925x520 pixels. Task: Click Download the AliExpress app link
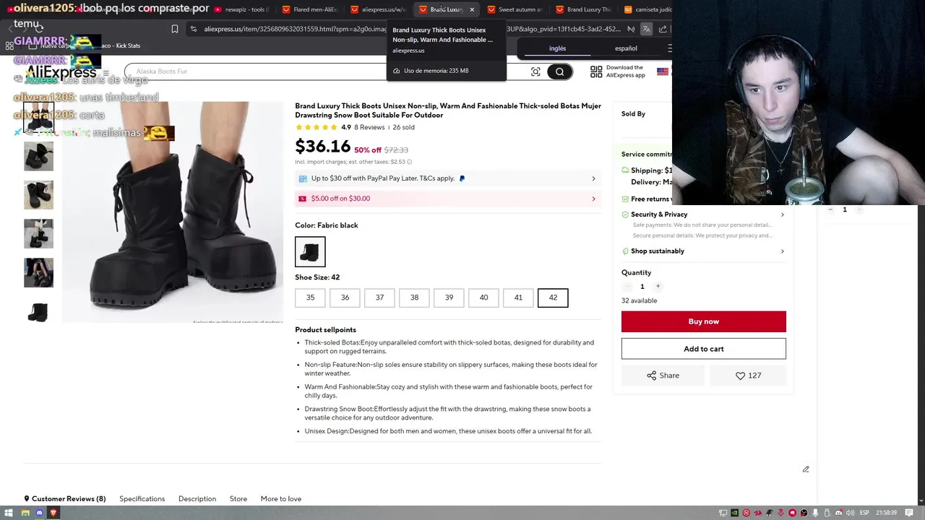point(625,71)
